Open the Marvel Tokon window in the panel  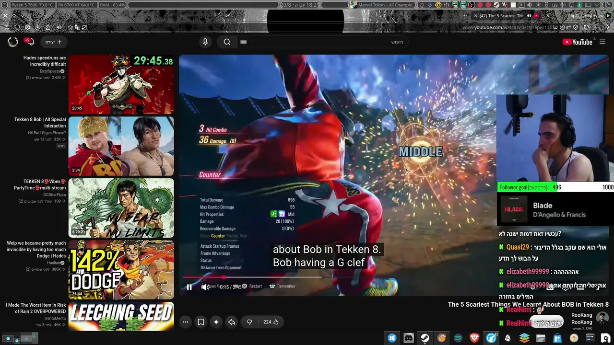[x=382, y=5]
